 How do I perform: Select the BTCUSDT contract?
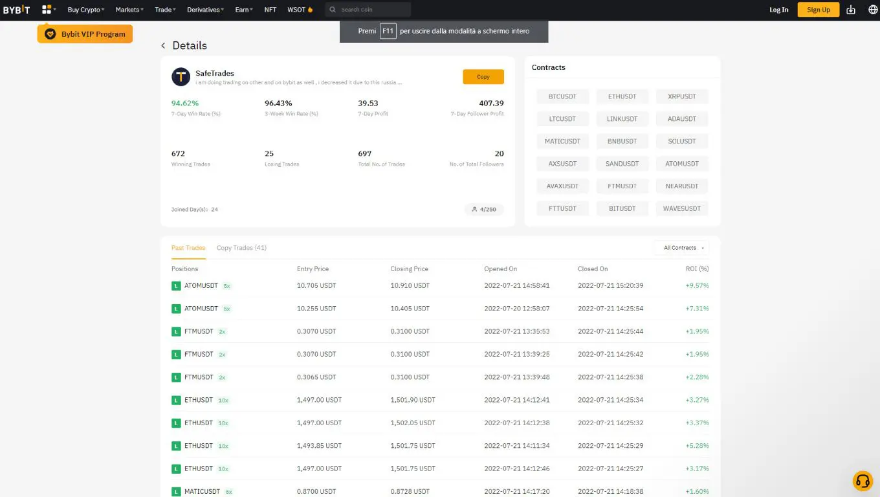point(562,96)
